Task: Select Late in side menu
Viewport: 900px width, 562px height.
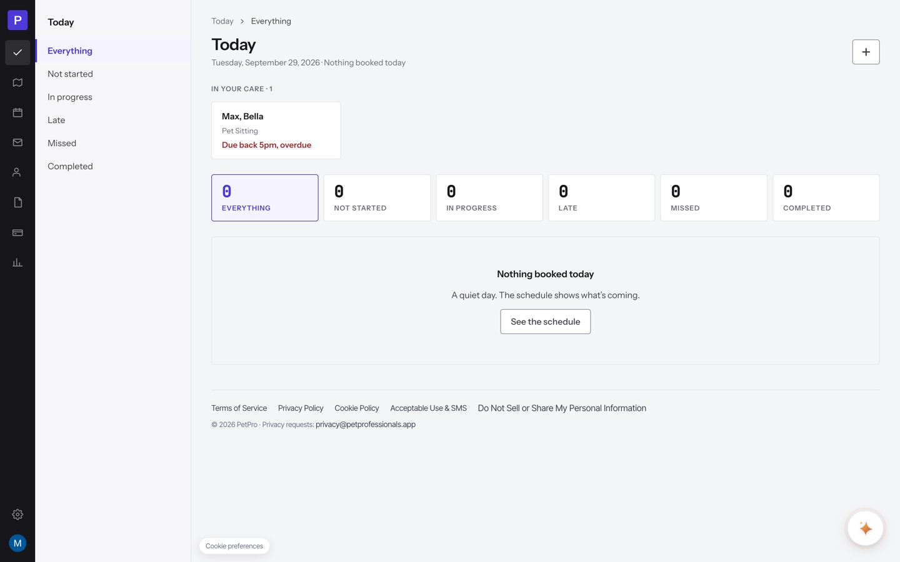Action: point(113,120)
